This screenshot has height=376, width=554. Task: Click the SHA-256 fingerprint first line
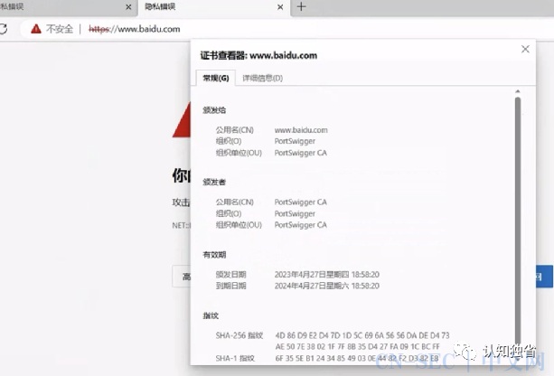point(362,335)
